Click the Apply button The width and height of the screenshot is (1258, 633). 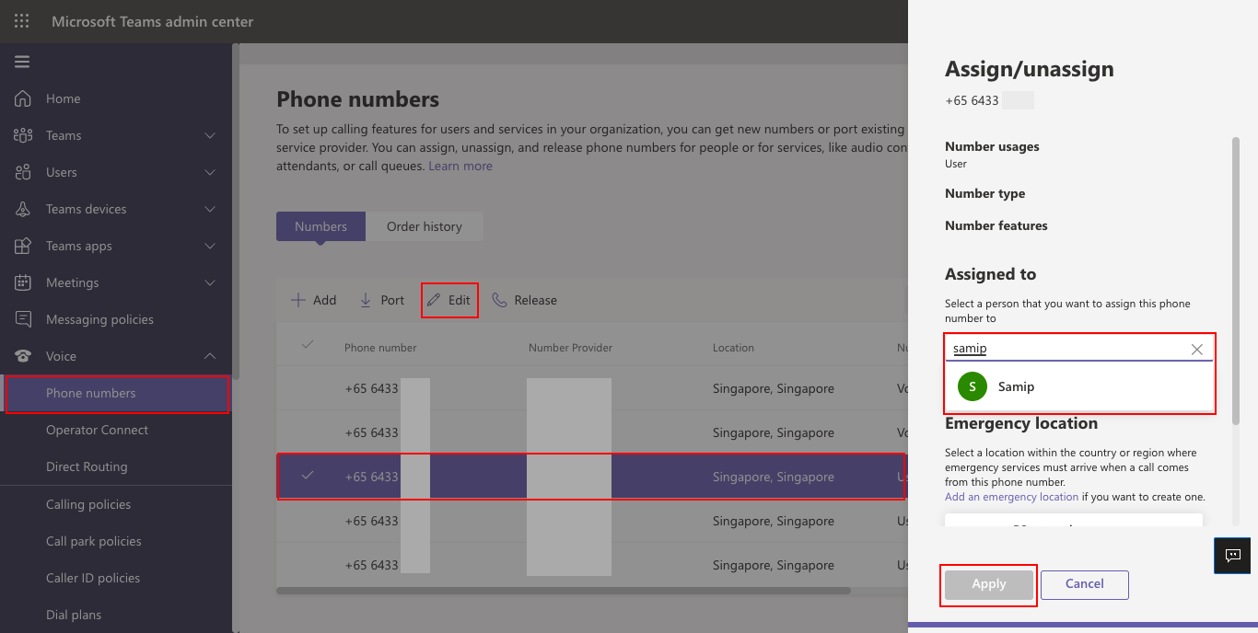(x=989, y=584)
